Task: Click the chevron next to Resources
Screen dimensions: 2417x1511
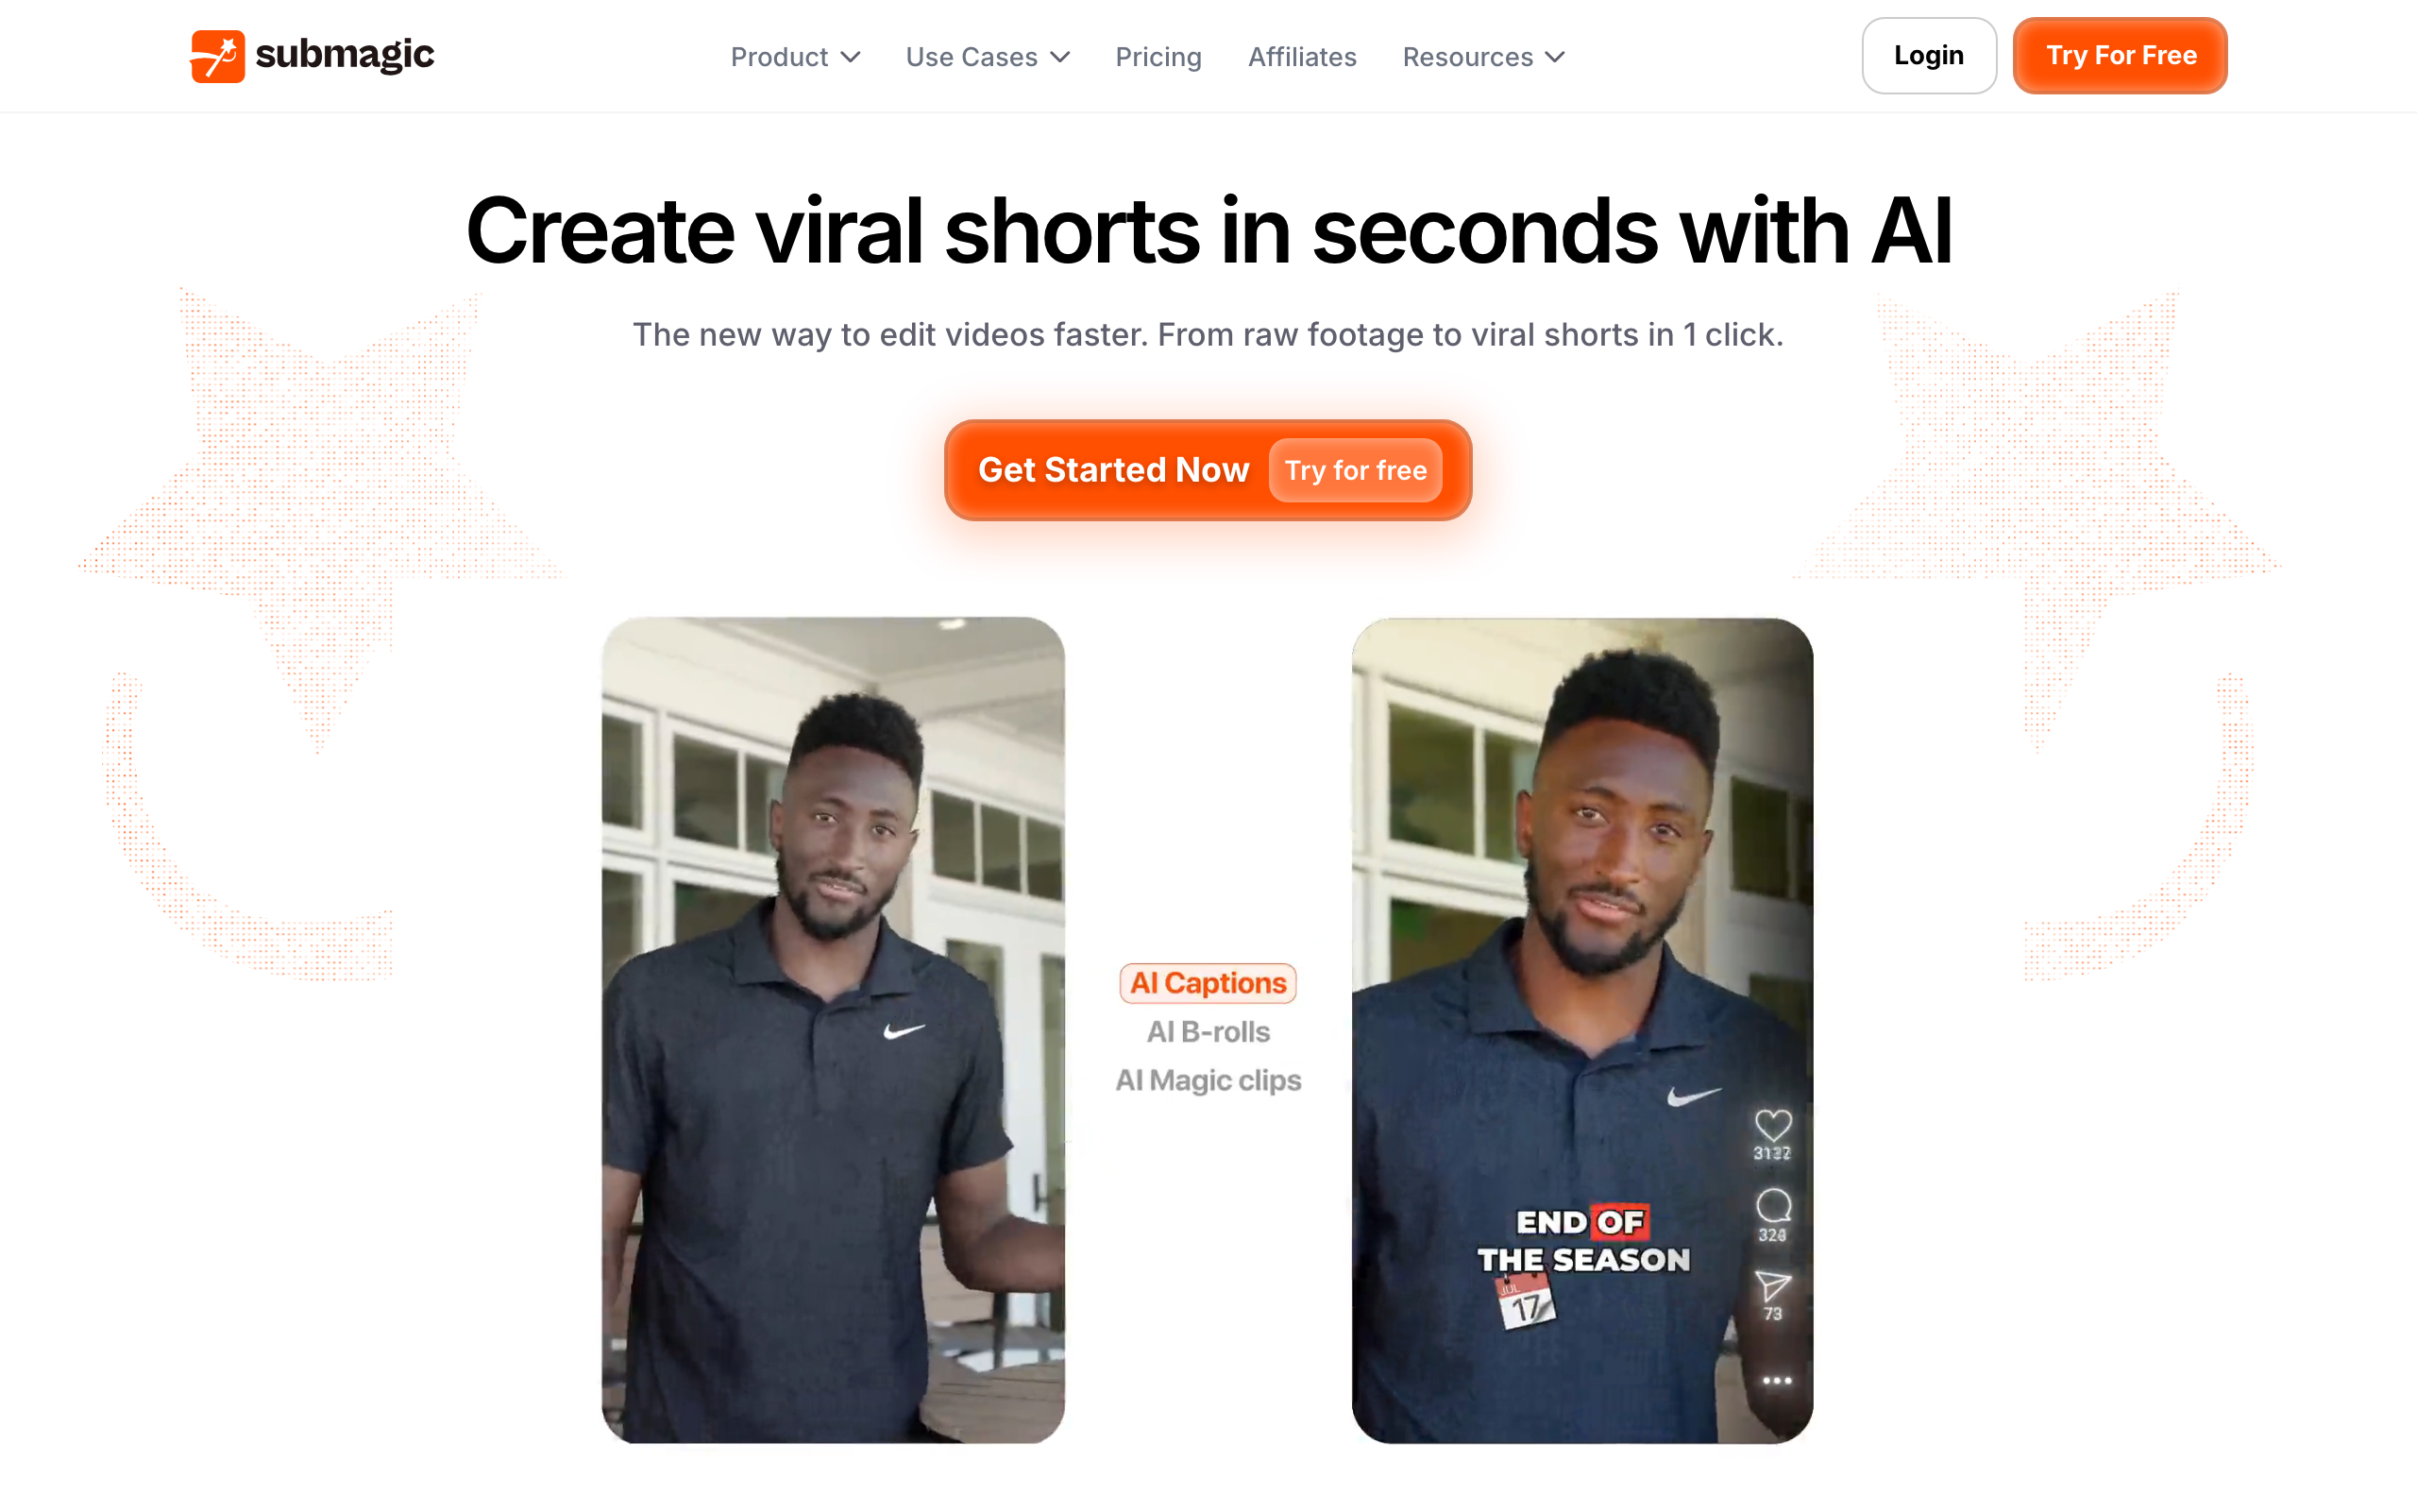Action: pyautogui.click(x=1555, y=57)
